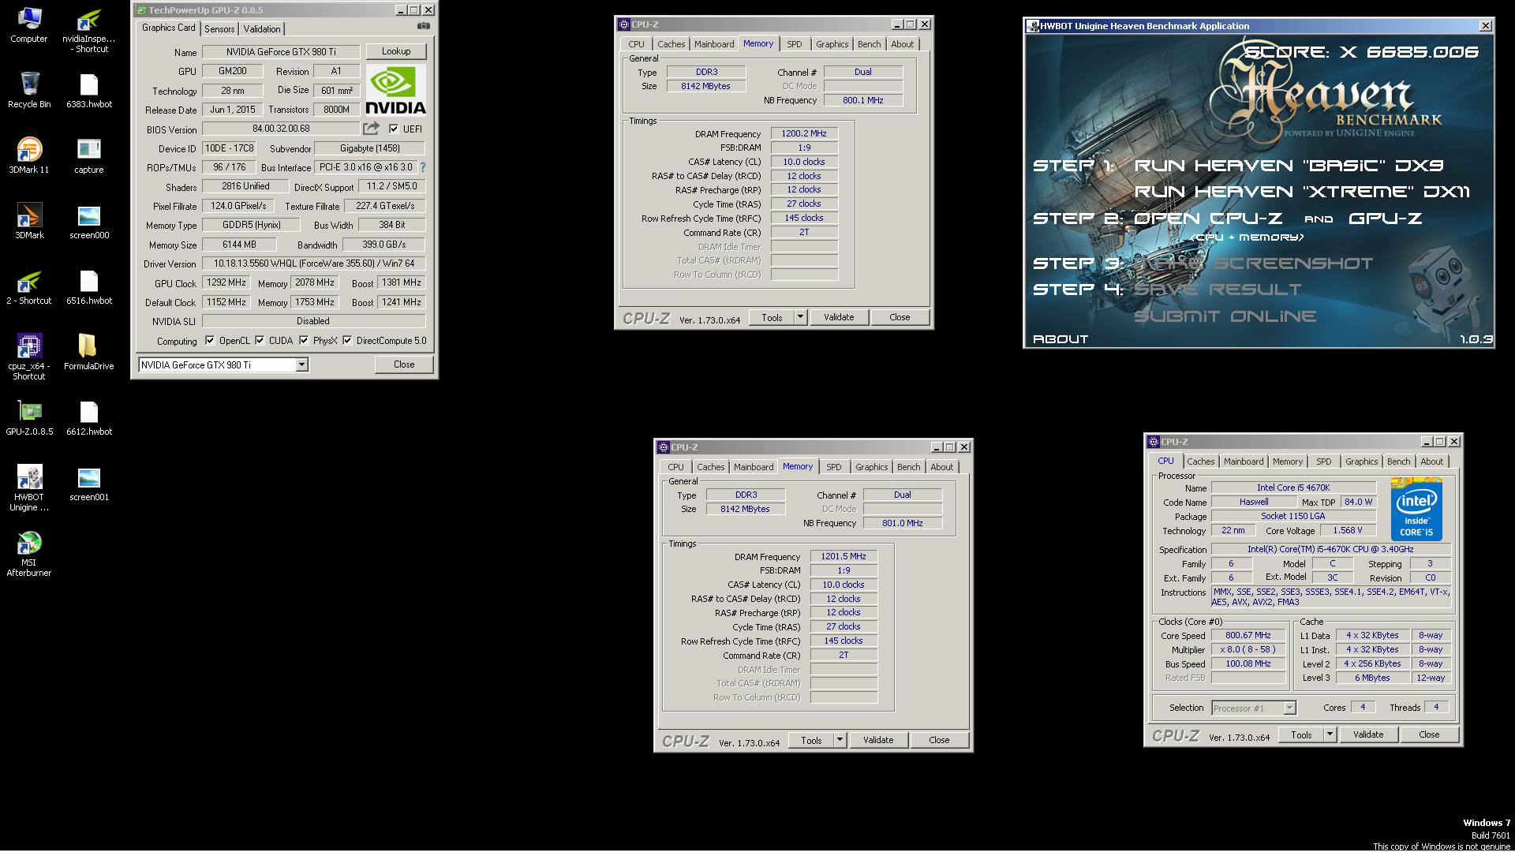Select the 6516.hwbot file icon
Screen dimensions: 1515x852
pyautogui.click(x=89, y=287)
